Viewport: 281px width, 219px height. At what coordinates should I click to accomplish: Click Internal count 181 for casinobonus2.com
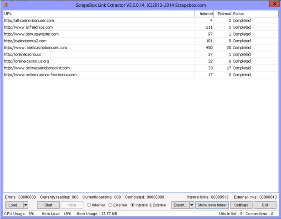(209, 41)
